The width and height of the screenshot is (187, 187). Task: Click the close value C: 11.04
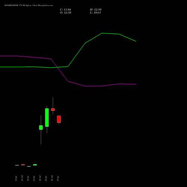point(65,10)
